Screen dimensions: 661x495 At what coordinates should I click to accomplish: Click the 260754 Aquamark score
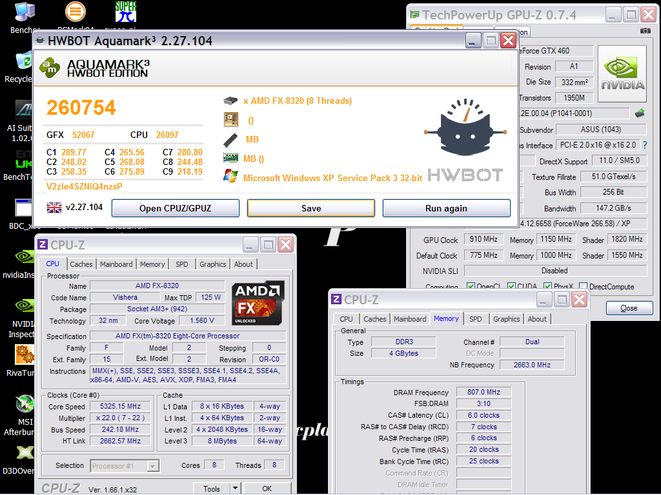pos(81,108)
